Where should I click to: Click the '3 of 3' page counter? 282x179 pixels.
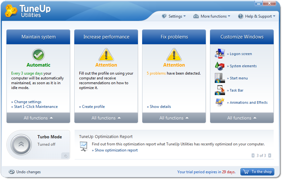pos(261,155)
